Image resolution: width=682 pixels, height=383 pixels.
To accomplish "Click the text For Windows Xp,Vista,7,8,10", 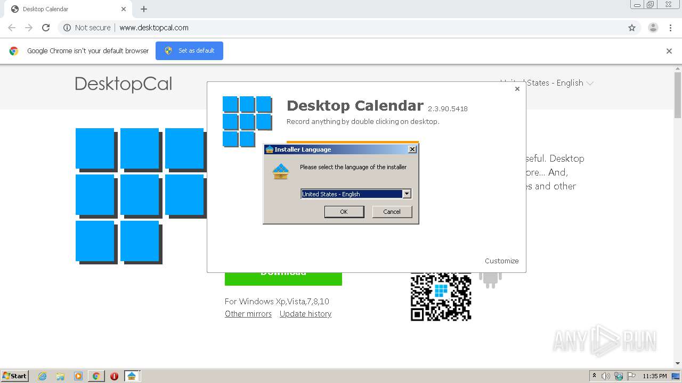I will pos(277,301).
